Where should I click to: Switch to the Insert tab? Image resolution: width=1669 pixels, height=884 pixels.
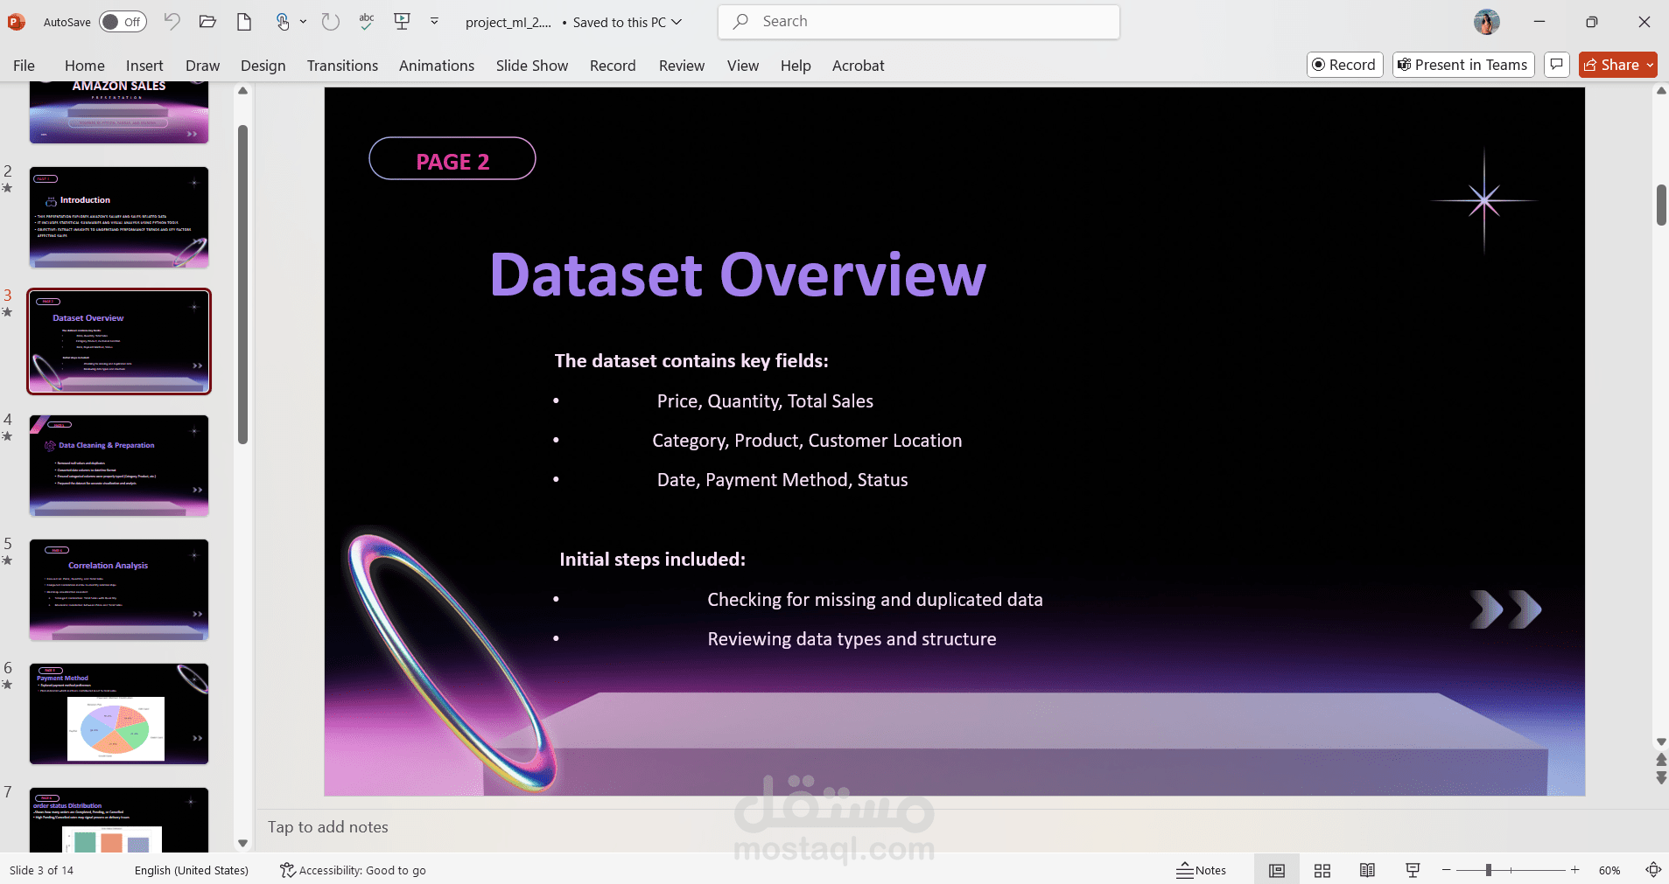[x=144, y=66]
